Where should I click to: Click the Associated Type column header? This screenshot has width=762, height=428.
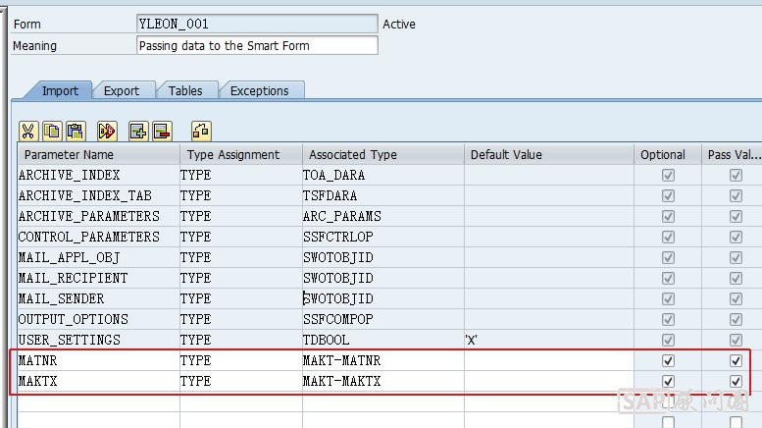coord(383,155)
